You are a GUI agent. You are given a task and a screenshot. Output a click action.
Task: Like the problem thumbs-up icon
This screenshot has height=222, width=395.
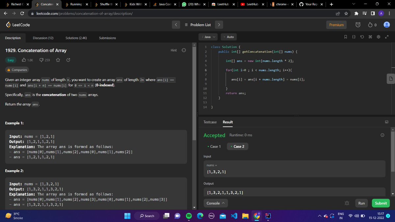pos(24,60)
